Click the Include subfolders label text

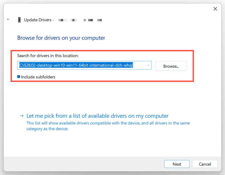pyautogui.click(x=38, y=77)
